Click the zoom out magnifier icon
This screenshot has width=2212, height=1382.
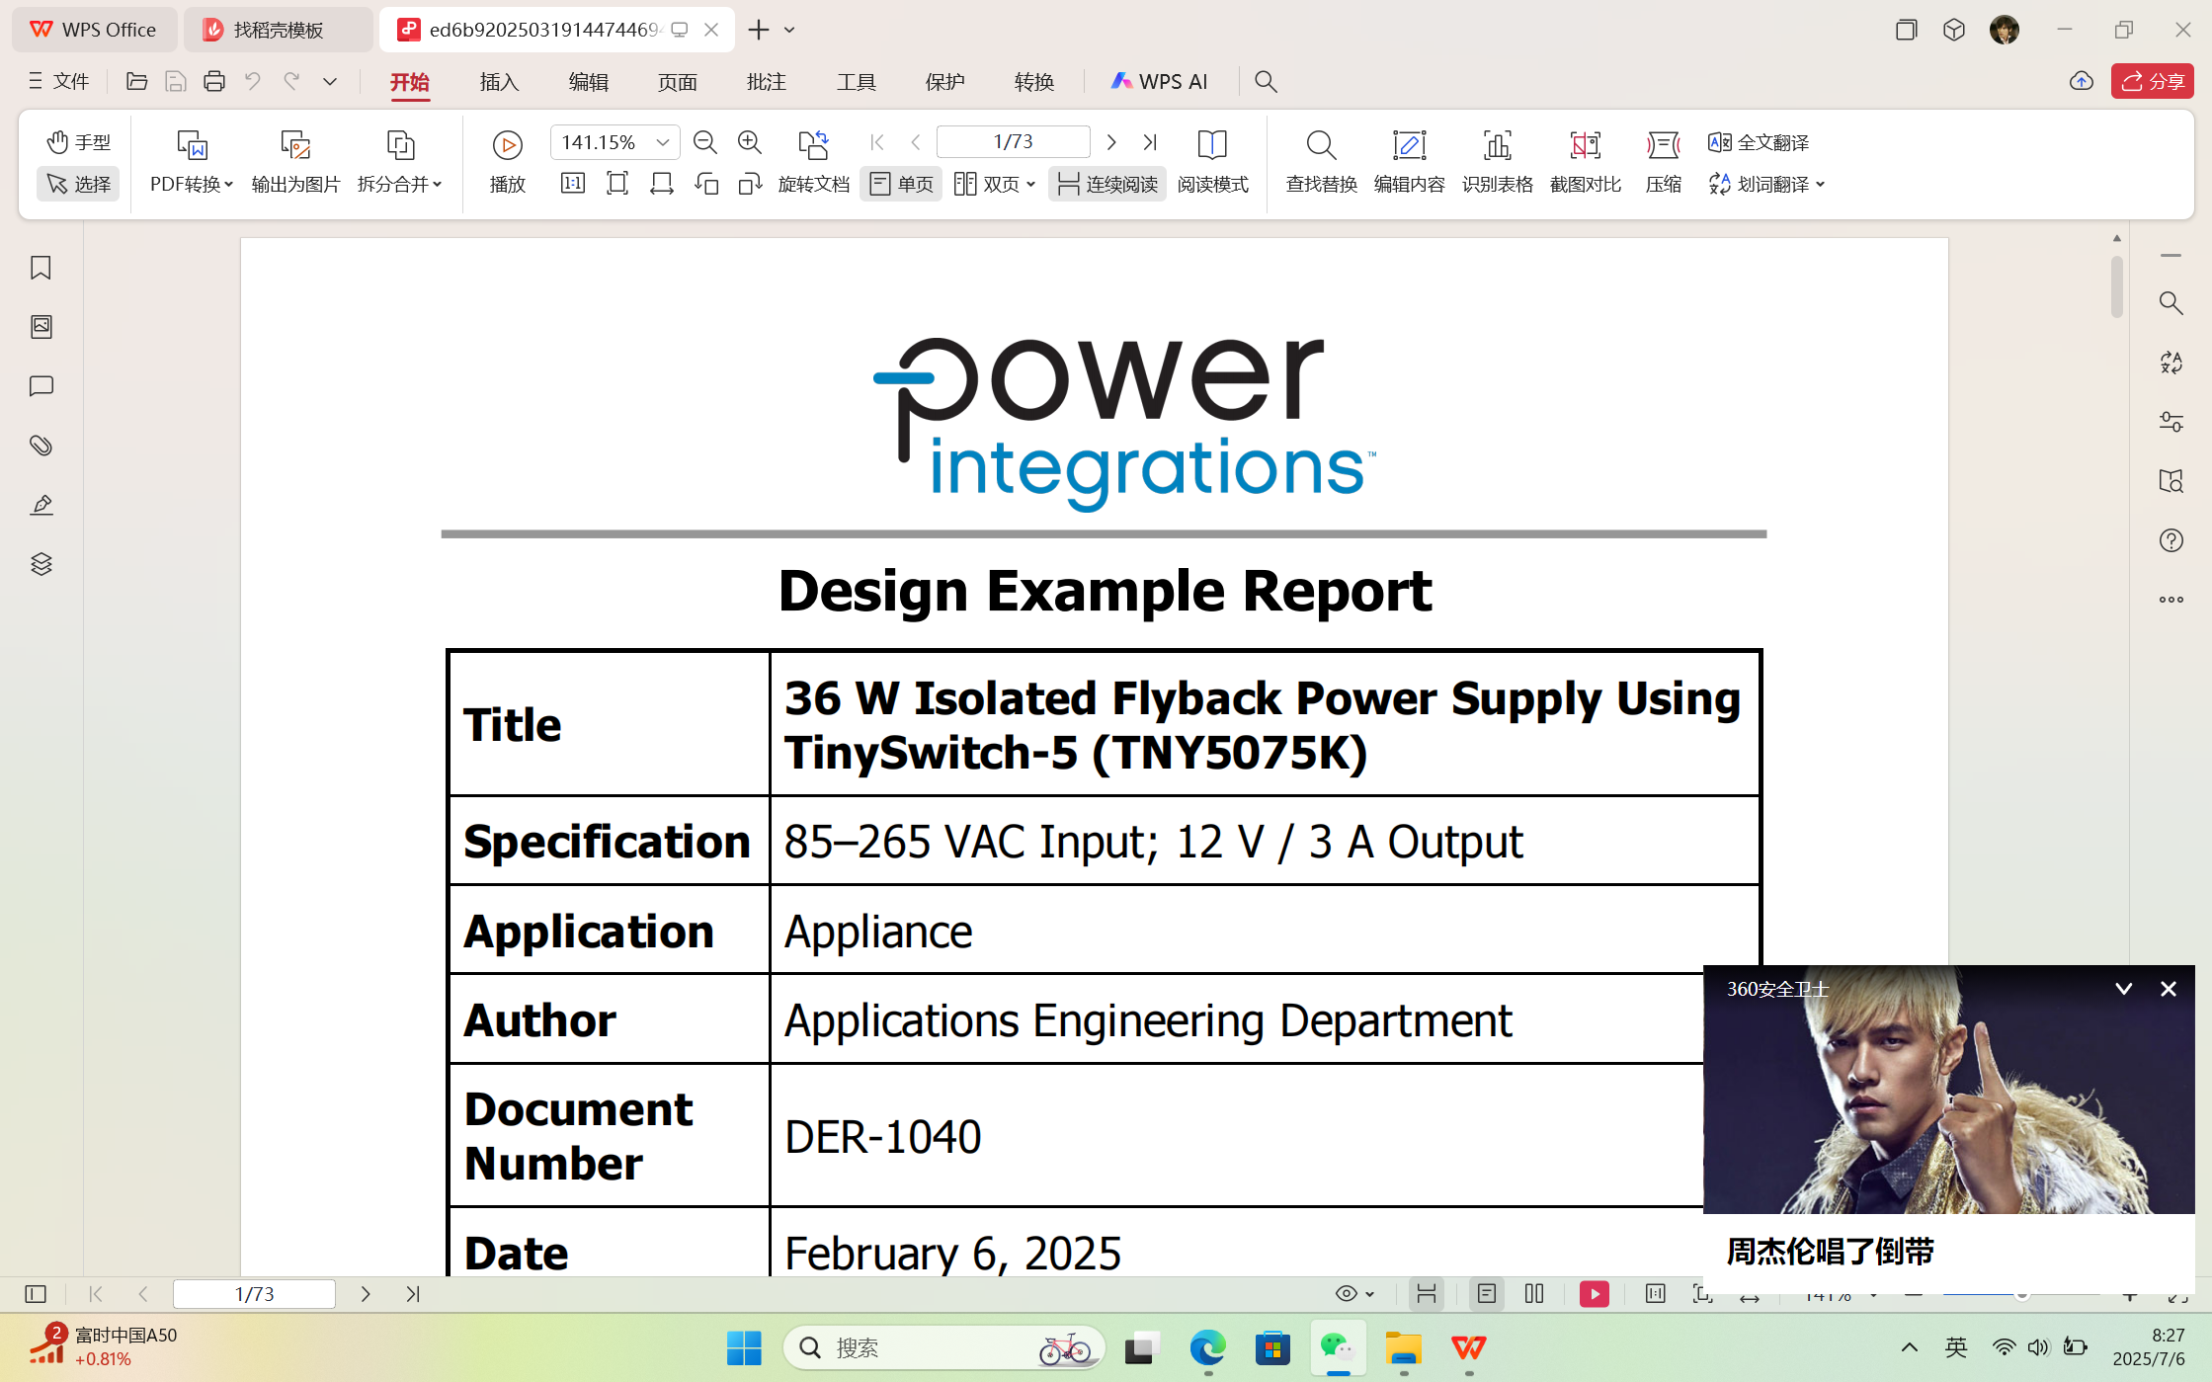[704, 142]
